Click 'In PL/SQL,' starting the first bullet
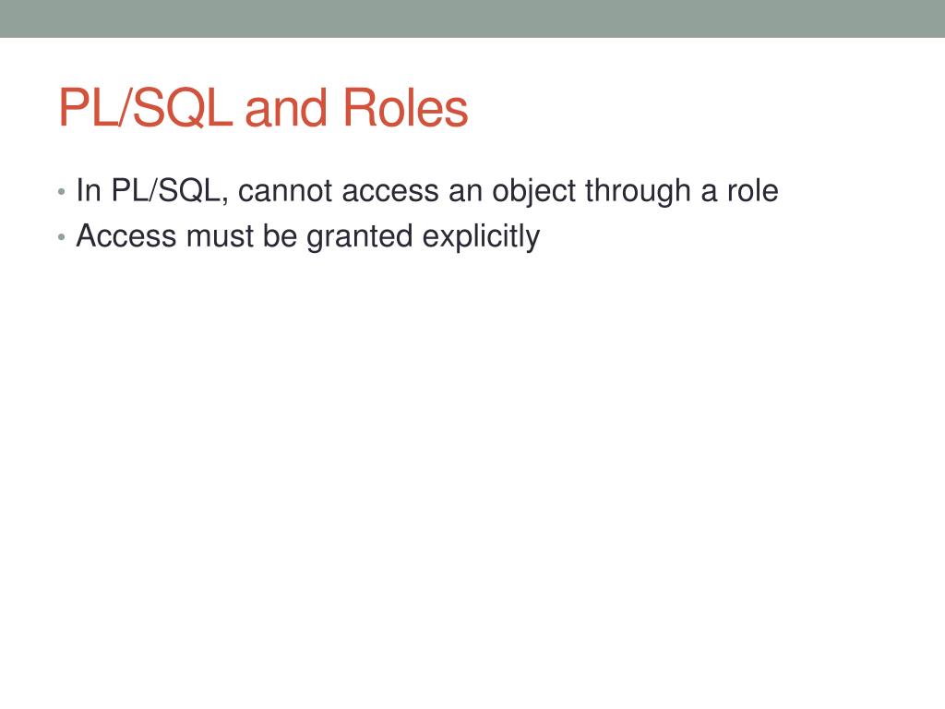 click(152, 192)
